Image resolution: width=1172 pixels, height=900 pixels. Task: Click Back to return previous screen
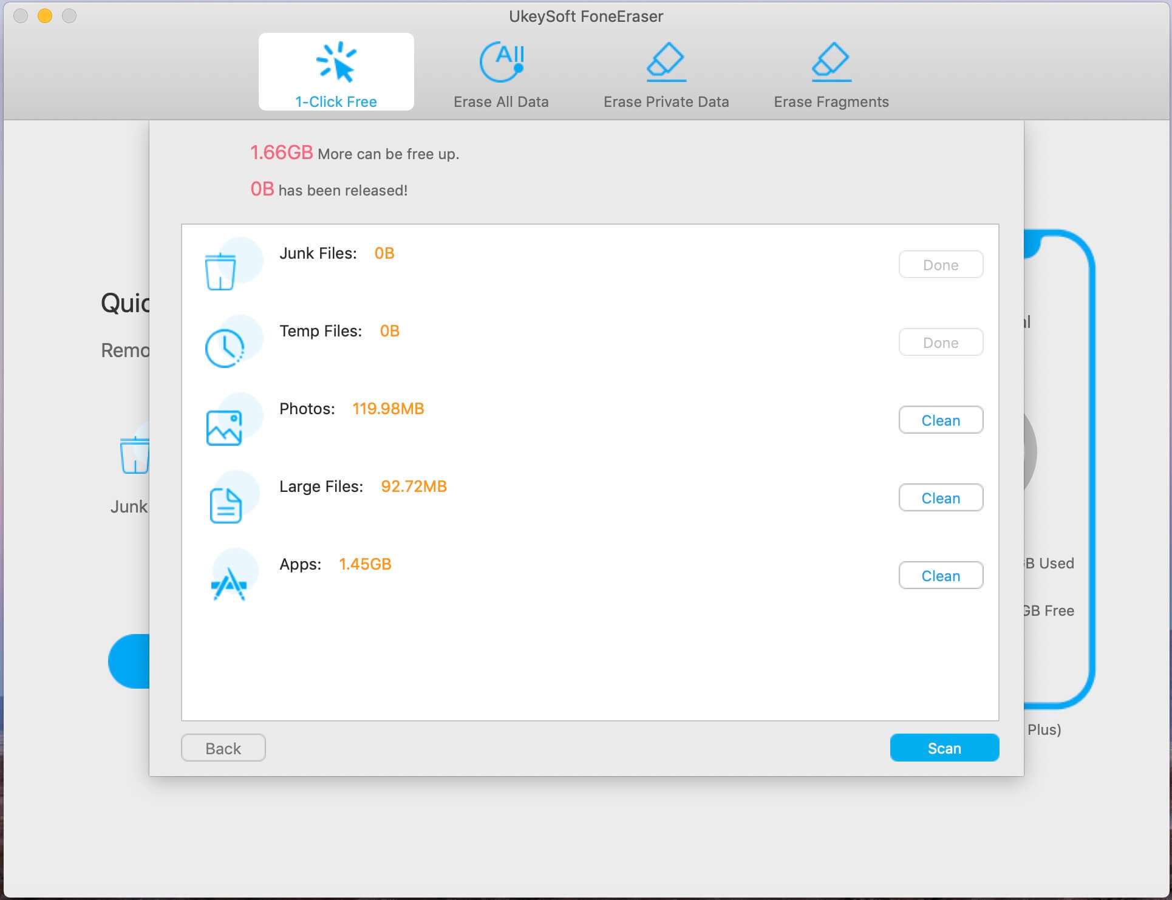coord(223,748)
